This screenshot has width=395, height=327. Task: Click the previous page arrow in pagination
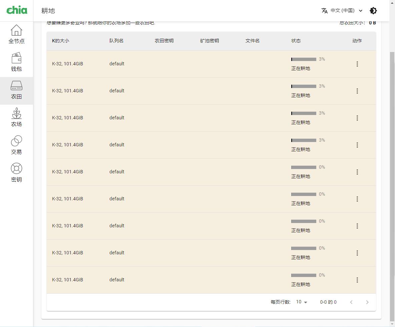pos(351,302)
